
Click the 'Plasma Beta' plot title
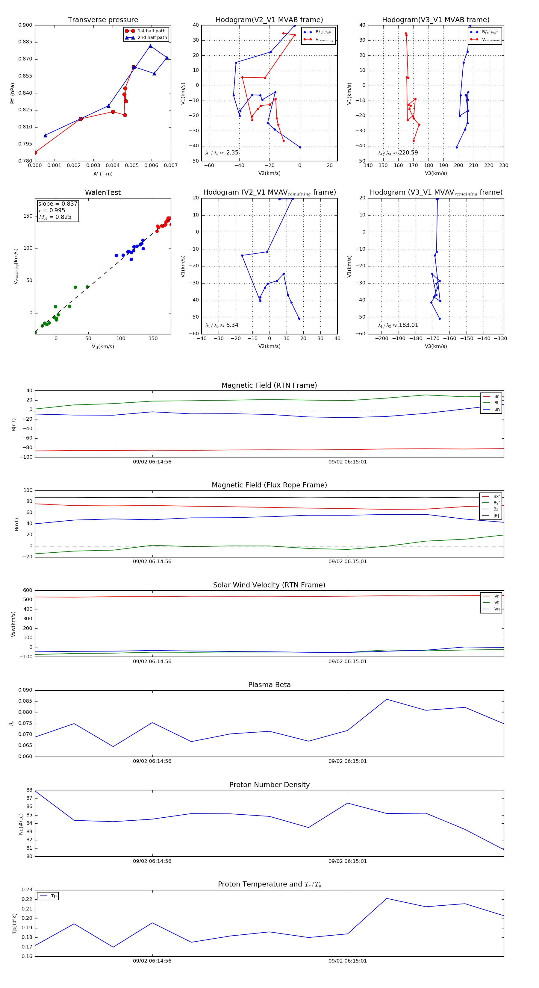click(x=269, y=685)
